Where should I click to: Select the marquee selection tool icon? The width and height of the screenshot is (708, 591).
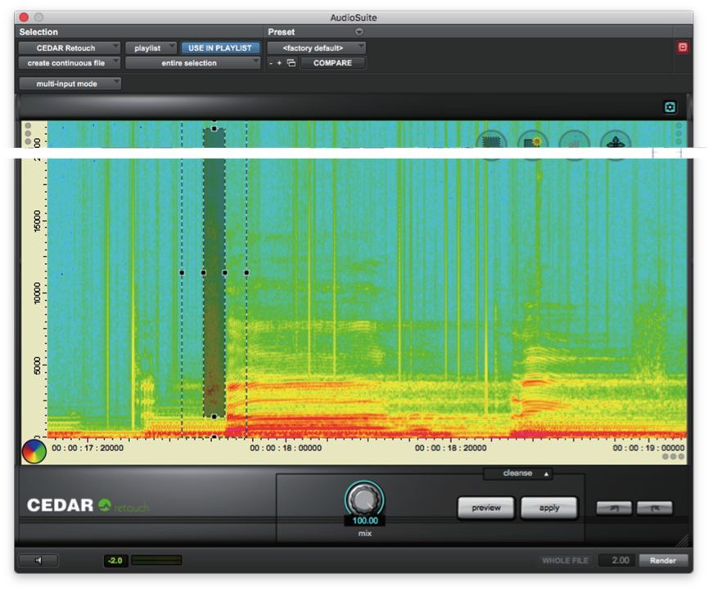tap(491, 143)
